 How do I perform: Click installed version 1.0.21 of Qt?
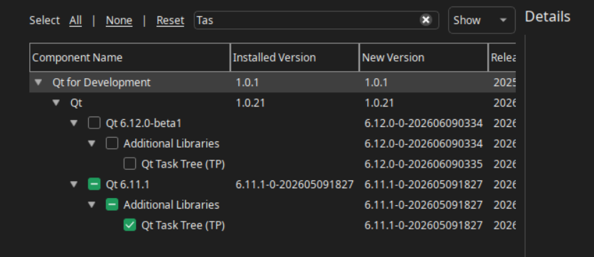pos(250,103)
